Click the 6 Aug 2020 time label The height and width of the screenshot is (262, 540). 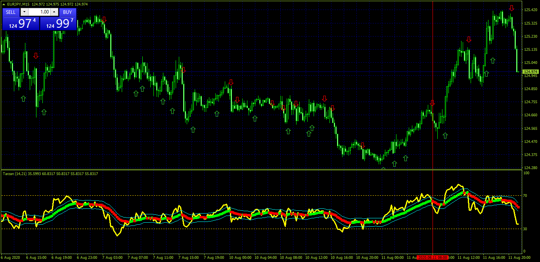point(10,258)
